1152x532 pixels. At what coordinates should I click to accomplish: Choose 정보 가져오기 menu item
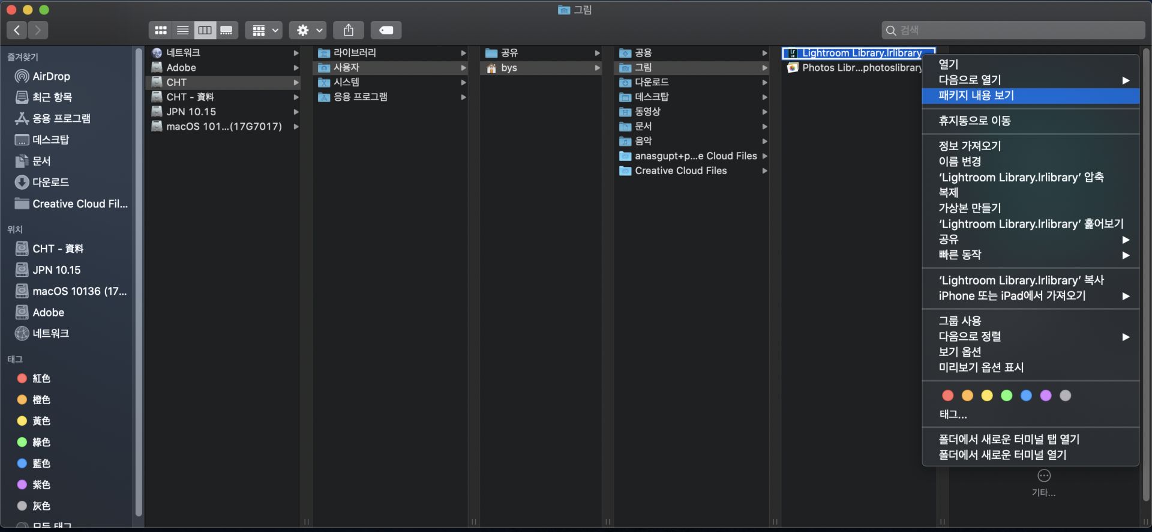pyautogui.click(x=1030, y=146)
